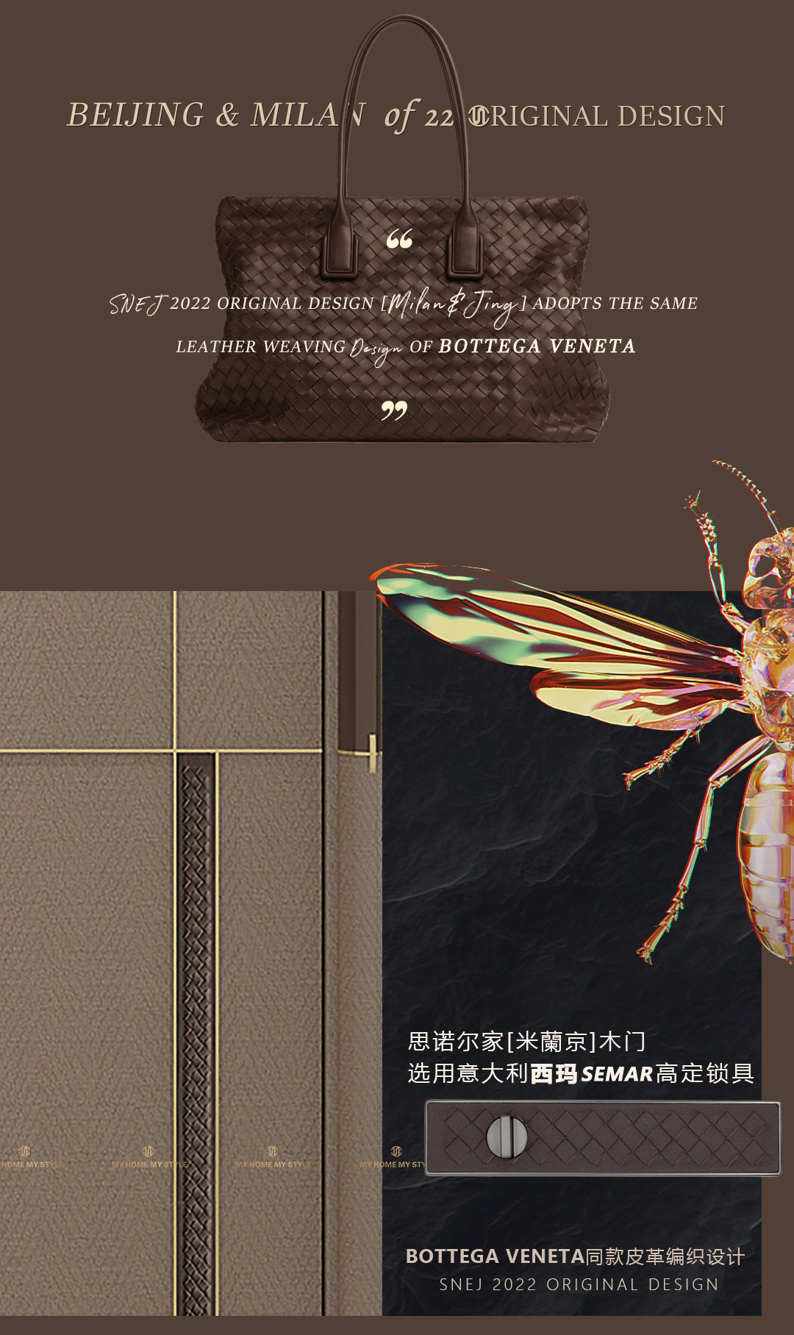The height and width of the screenshot is (1335, 794).
Task: Click the 'SNEJ 2022 ORIGINAL DESIGN' footer caption
Action: coord(579,1285)
